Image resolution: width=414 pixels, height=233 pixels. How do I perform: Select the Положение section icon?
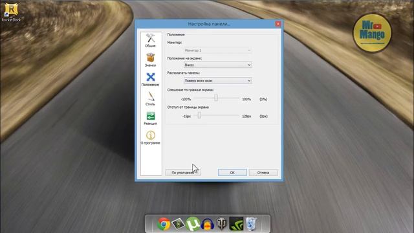[x=151, y=80]
